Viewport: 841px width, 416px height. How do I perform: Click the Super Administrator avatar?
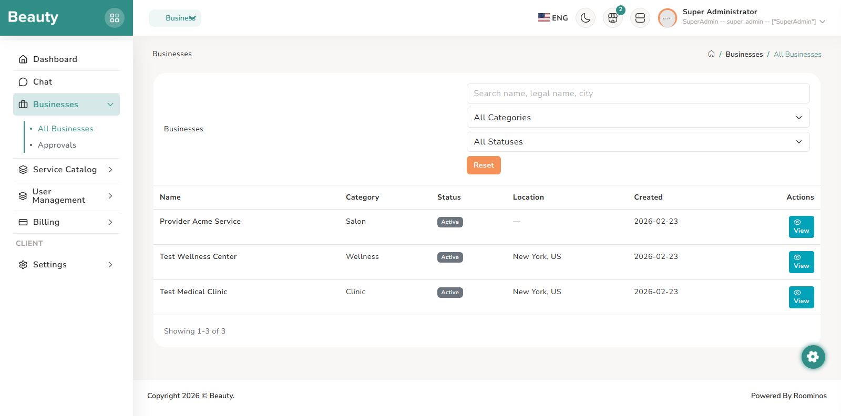coord(668,18)
